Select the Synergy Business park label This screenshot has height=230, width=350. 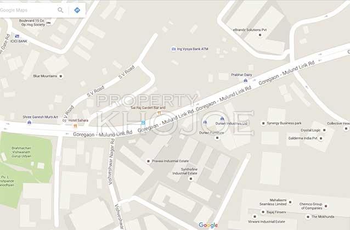click(x=284, y=123)
